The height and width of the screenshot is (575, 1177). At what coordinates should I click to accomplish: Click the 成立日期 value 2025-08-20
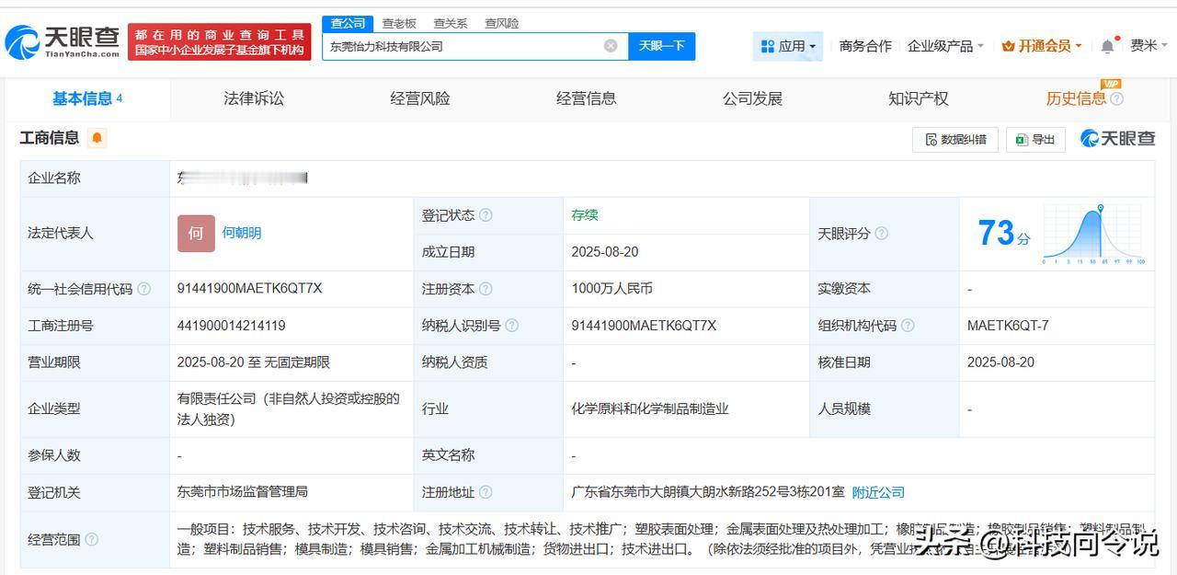pyautogui.click(x=605, y=252)
